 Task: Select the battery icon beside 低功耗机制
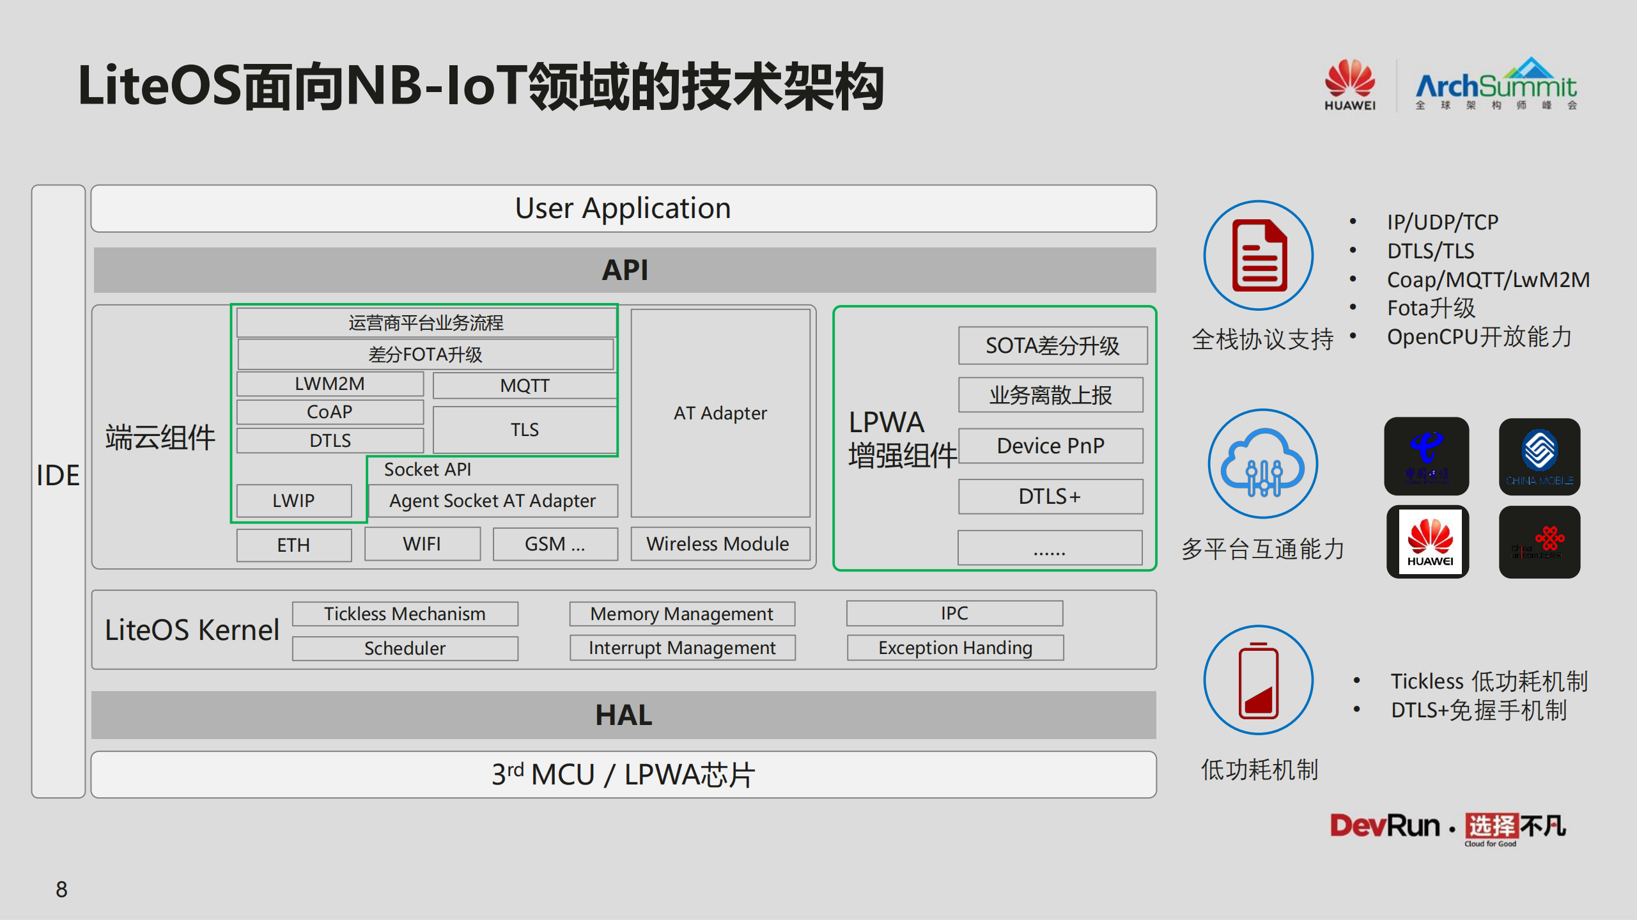1257,682
